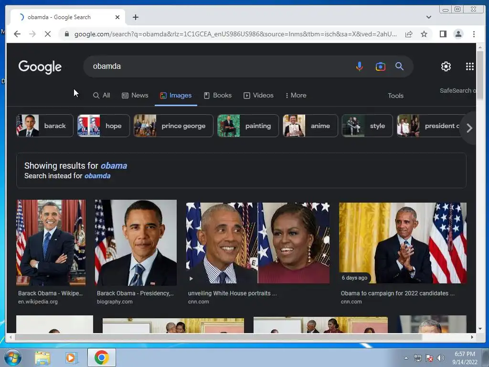This screenshot has width=489, height=367.
Task: Submit search with the magnifier icon
Action: coord(399,66)
